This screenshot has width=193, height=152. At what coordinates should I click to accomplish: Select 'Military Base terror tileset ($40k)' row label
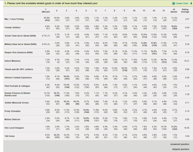coord(21,44)
